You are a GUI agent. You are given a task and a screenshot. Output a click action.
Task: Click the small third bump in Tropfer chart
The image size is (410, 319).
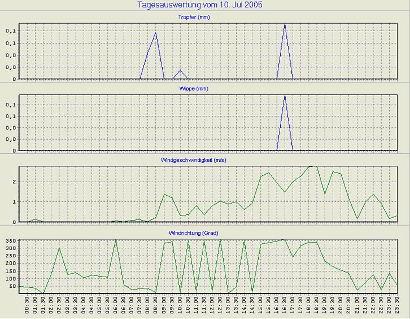pyautogui.click(x=180, y=70)
